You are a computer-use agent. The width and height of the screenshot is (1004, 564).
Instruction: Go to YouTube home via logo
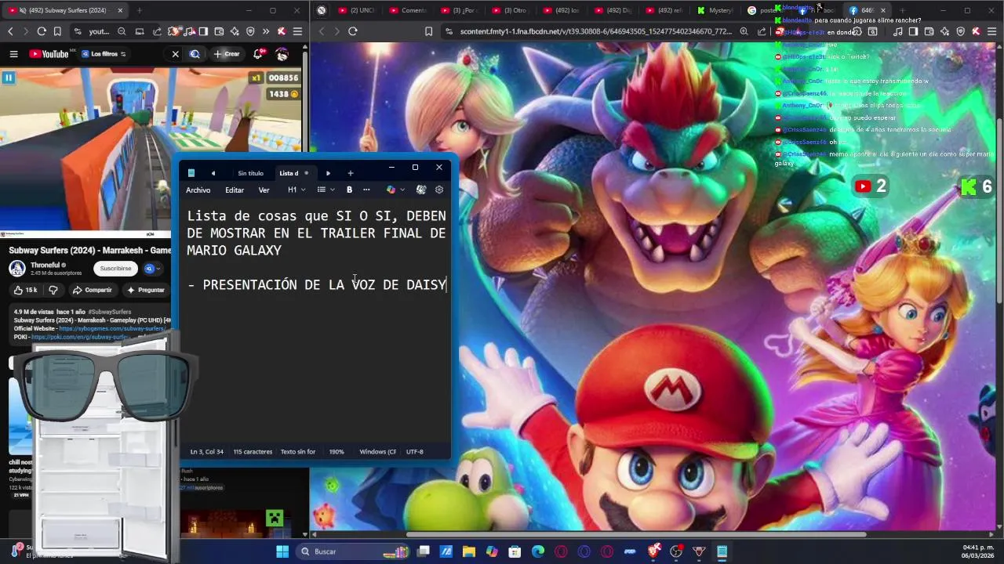tap(49, 54)
